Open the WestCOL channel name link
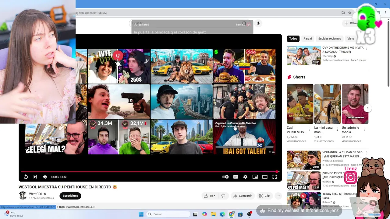Image resolution: width=390 pixels, height=219 pixels. [36, 194]
